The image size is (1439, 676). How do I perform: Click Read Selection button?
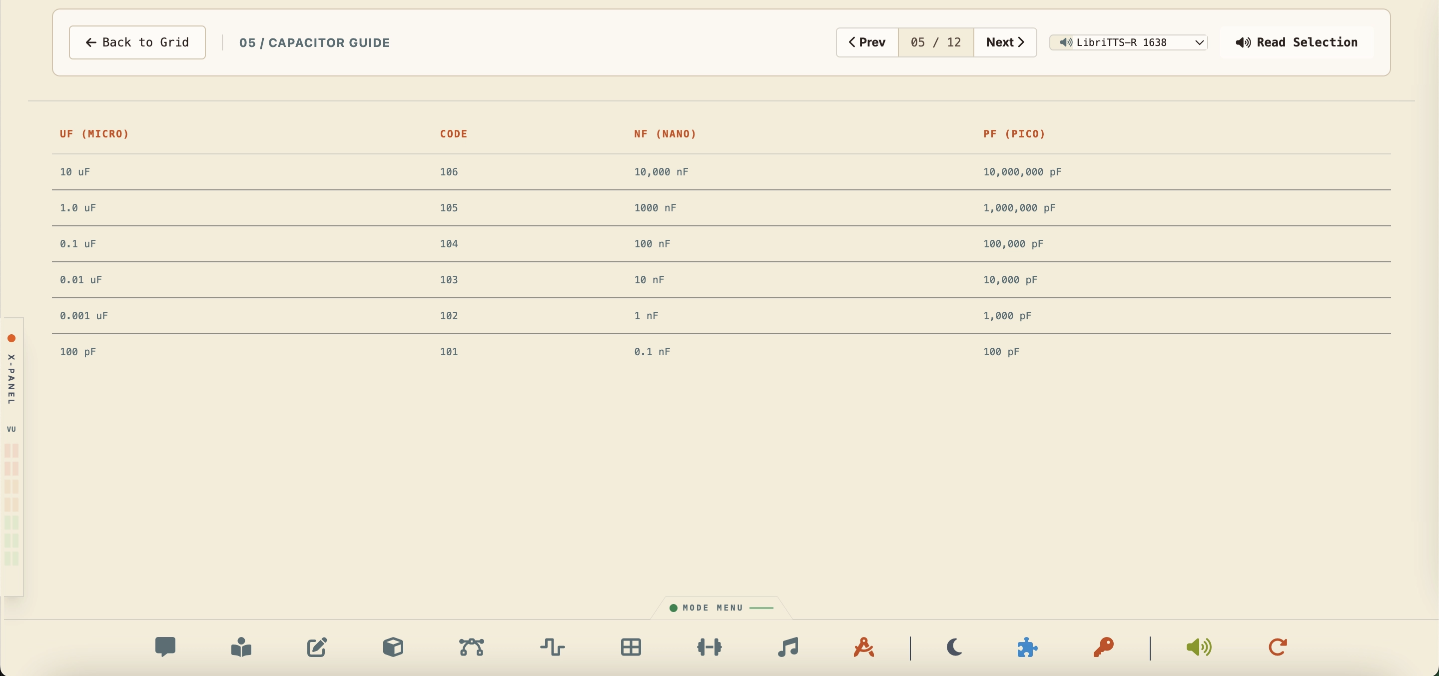pyautogui.click(x=1297, y=42)
